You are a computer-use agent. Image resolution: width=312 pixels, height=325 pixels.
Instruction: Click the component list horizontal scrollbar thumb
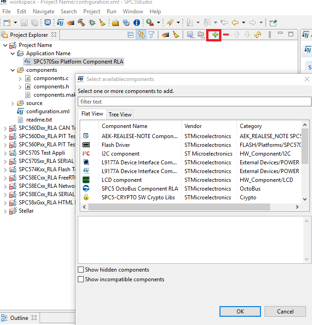[179, 207]
